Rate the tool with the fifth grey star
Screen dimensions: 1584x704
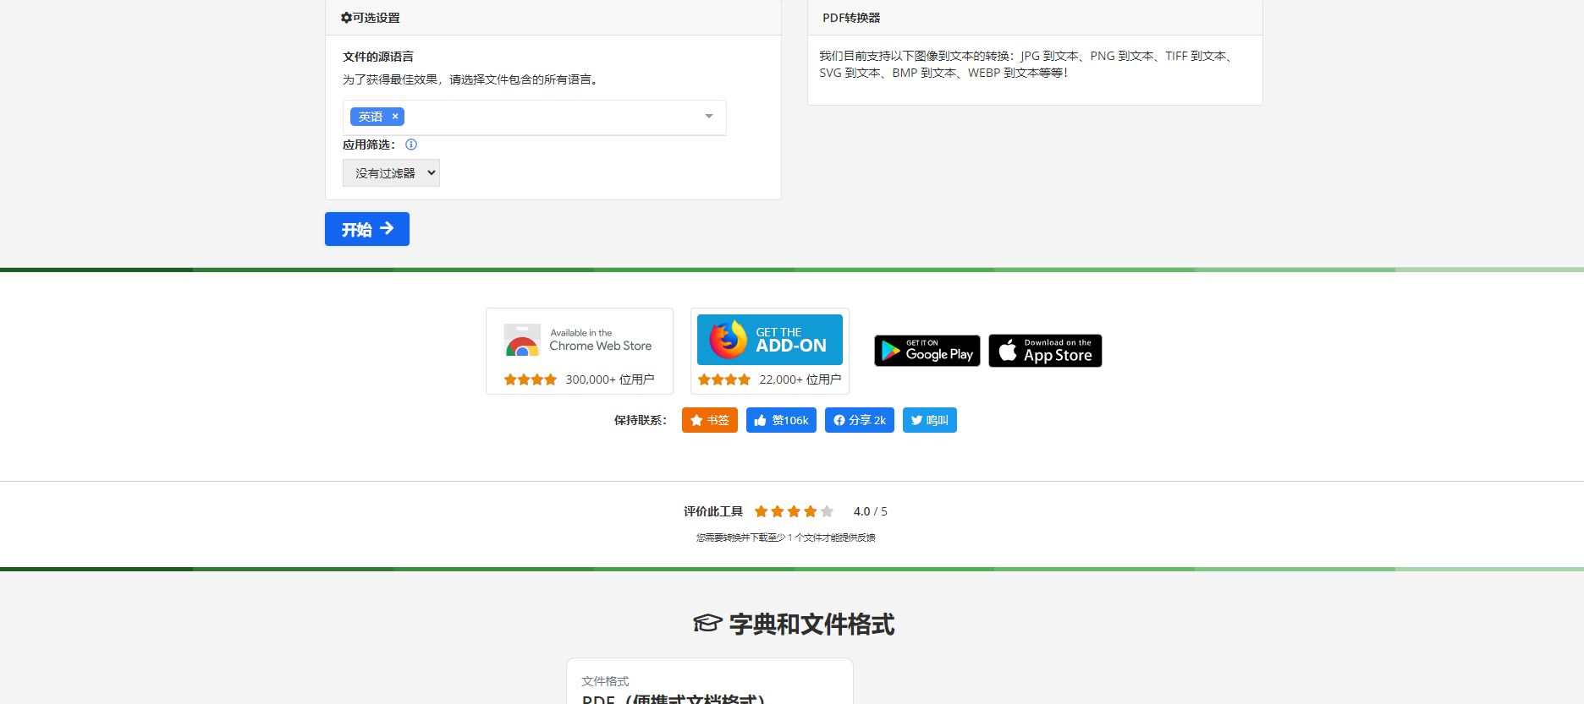click(827, 511)
